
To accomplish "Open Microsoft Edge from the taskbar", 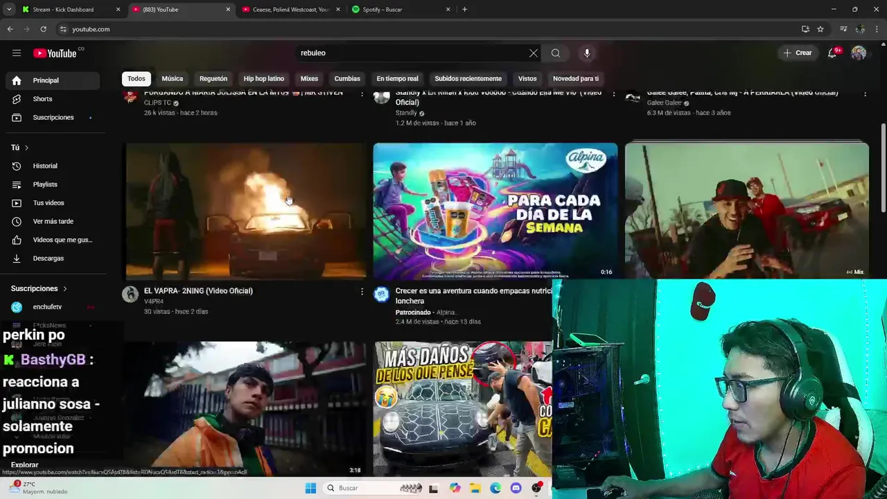I will point(495,488).
